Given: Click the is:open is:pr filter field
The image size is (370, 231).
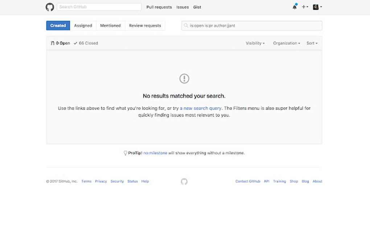Looking at the screenshot, I should click(x=252, y=25).
